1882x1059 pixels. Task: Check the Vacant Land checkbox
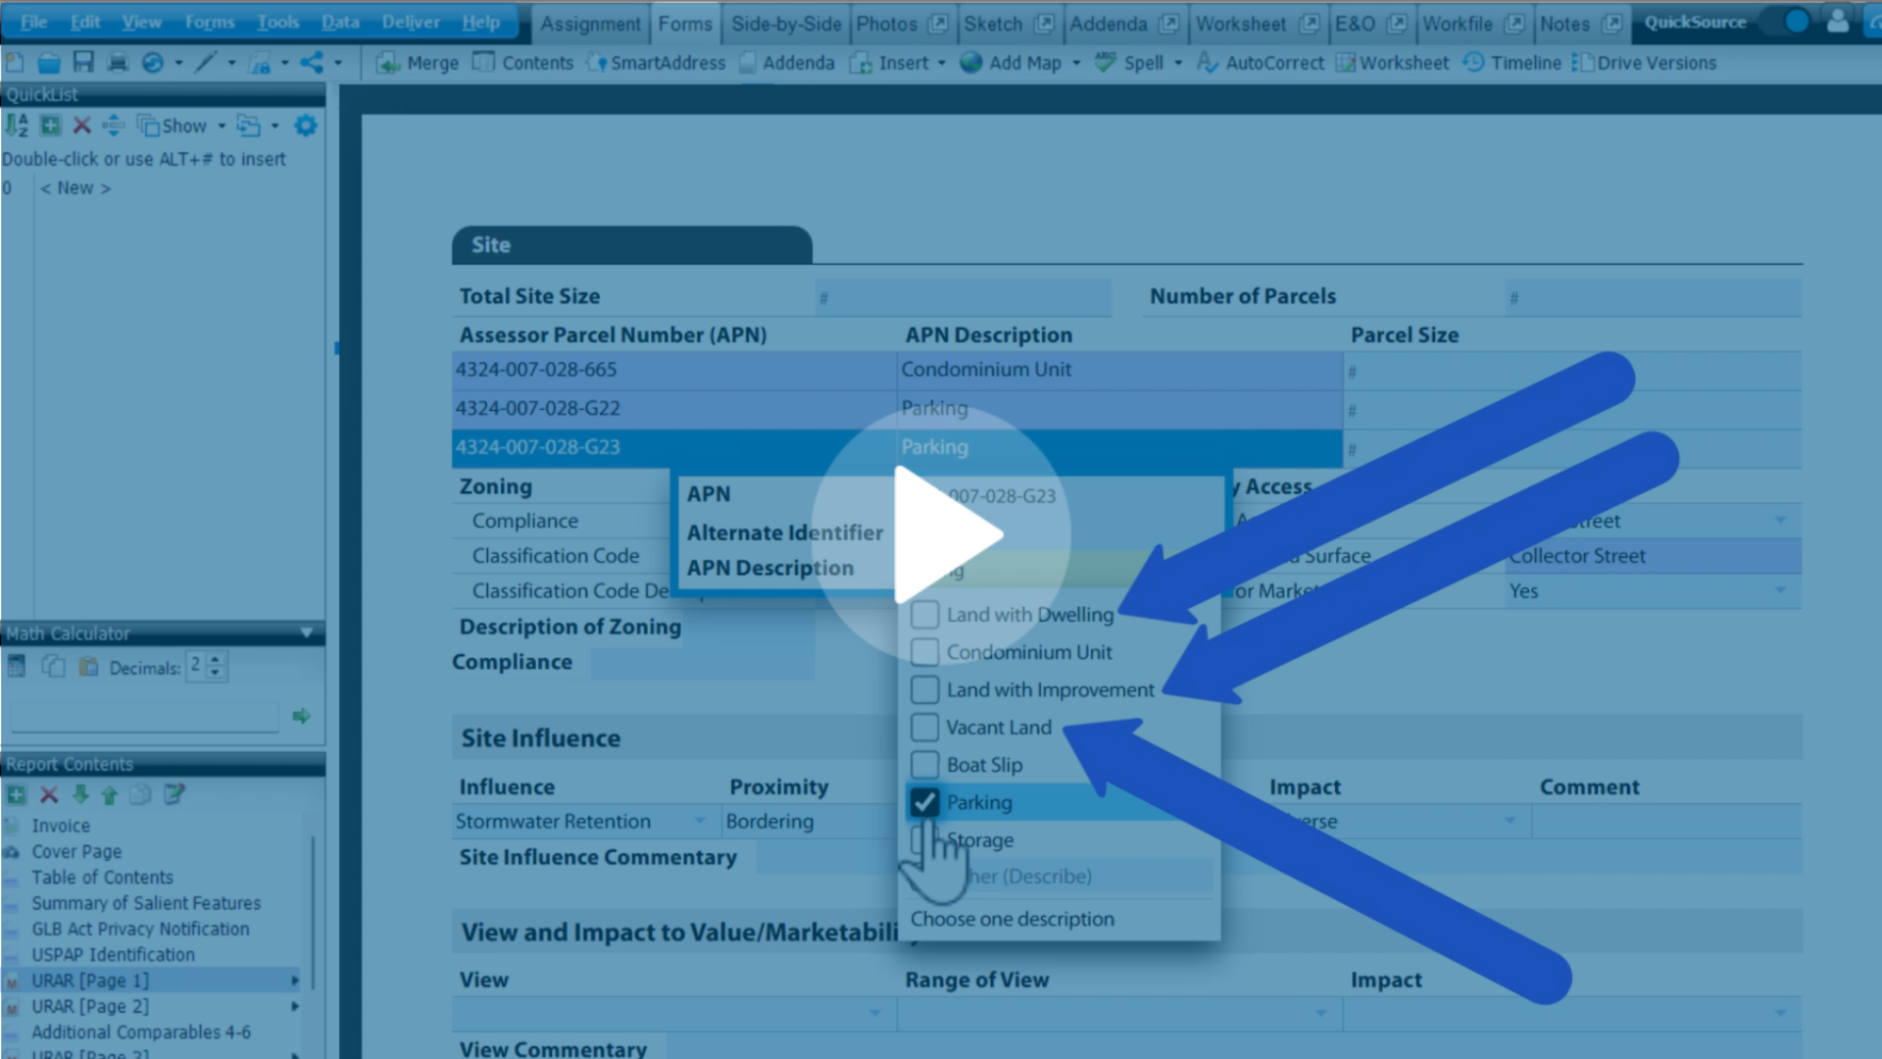tap(924, 728)
